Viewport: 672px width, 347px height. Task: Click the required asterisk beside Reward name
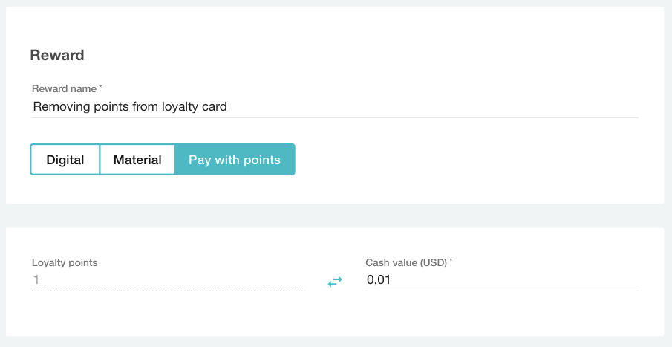[100, 87]
